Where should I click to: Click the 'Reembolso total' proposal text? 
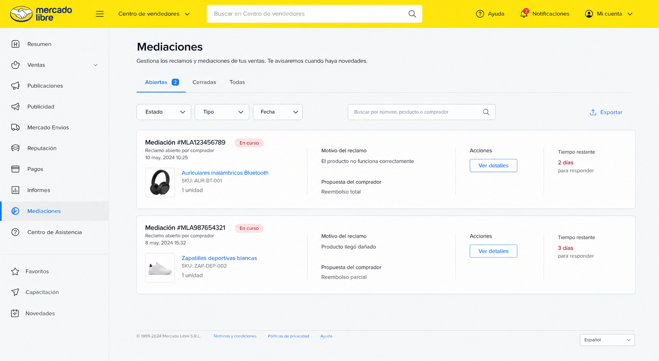point(341,192)
